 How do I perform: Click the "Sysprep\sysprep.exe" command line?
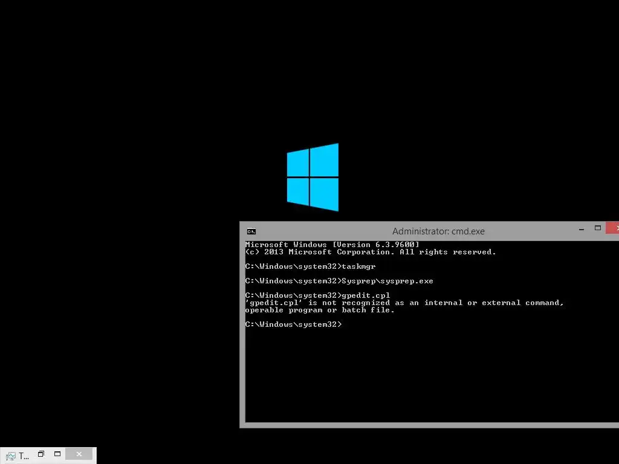pyautogui.click(x=339, y=282)
